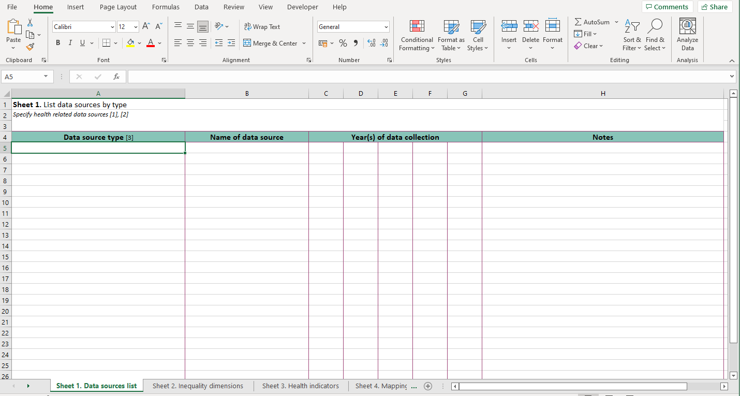Toggle underline formatting
Image resolution: width=740 pixels, height=396 pixels.
82,43
